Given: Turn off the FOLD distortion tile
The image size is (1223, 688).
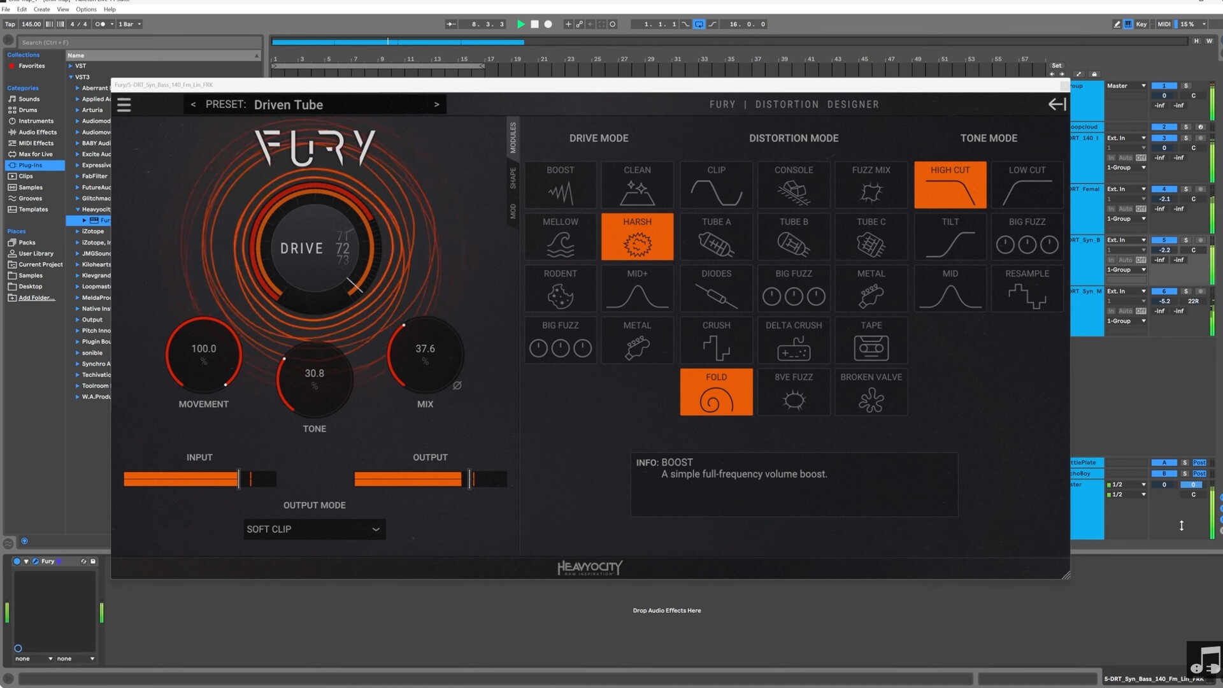Looking at the screenshot, I should tap(716, 391).
